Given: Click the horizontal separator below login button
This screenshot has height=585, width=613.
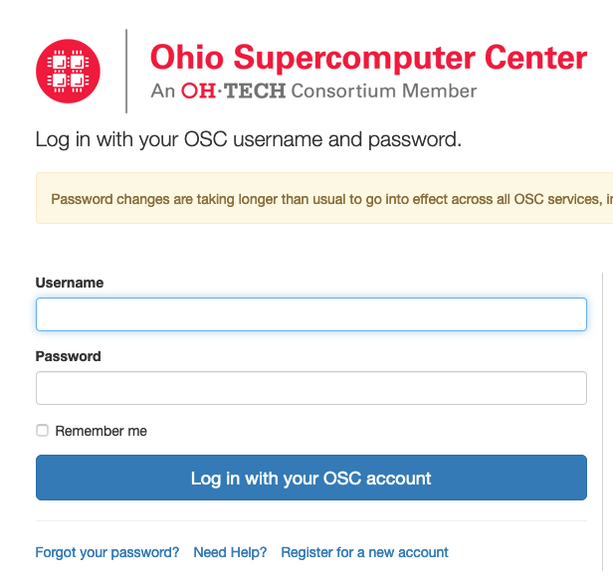Looking at the screenshot, I should pos(311,520).
